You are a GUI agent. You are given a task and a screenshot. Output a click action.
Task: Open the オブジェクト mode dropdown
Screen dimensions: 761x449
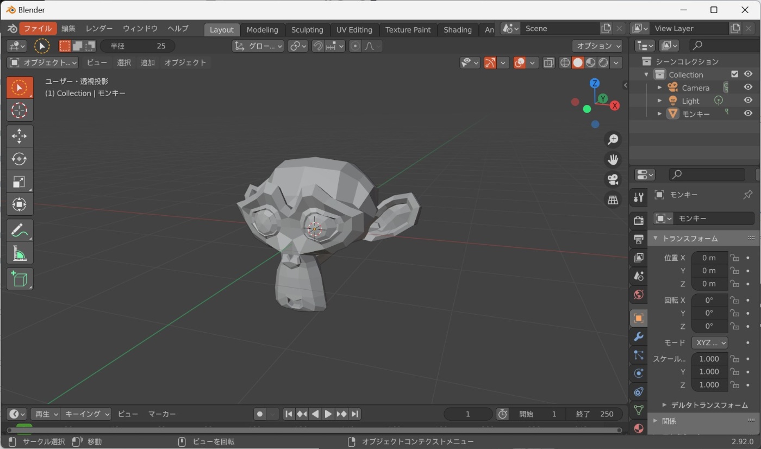(x=43, y=63)
